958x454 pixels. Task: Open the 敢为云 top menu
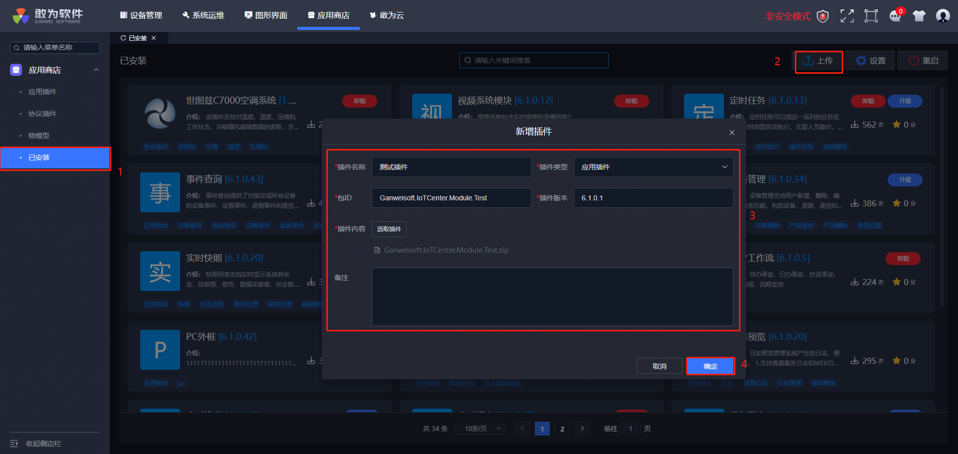387,15
